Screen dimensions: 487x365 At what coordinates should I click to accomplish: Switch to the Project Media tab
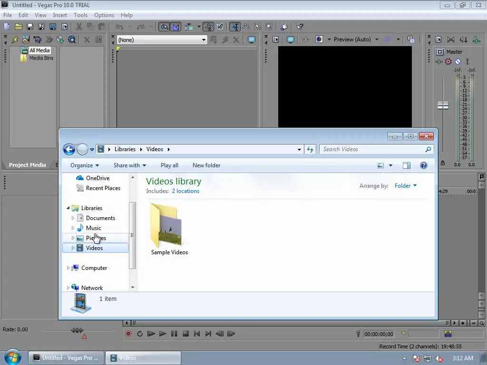tap(27, 165)
